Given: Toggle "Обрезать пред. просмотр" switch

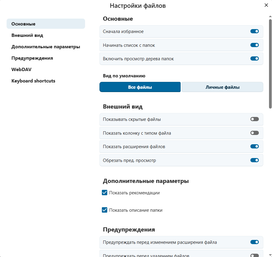Looking at the screenshot, I should (x=254, y=160).
